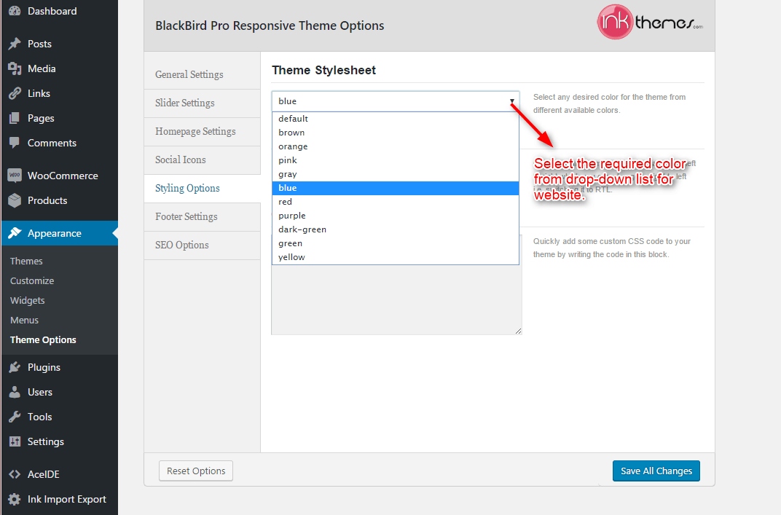Click the Users person icon
The height and width of the screenshot is (515, 781).
[x=15, y=392]
